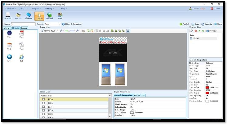Switch to the Action list tab
The width and height of the screenshot is (228, 125).
point(139,95)
